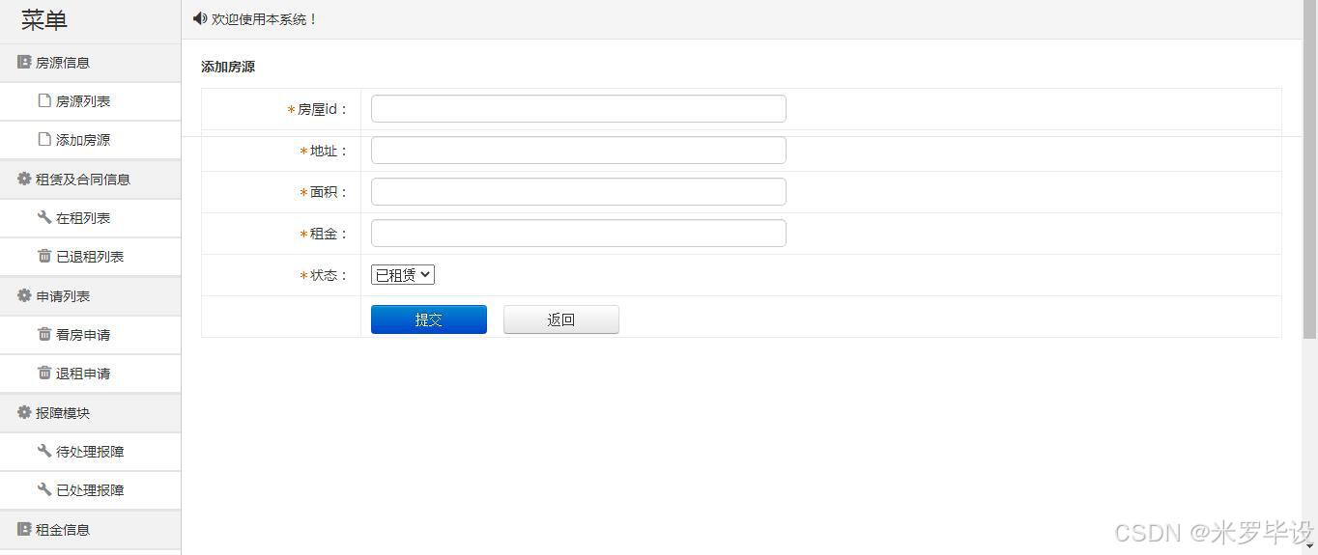The height and width of the screenshot is (555, 1318).
Task: Click the 添加房源 form heading
Action: [x=228, y=67]
